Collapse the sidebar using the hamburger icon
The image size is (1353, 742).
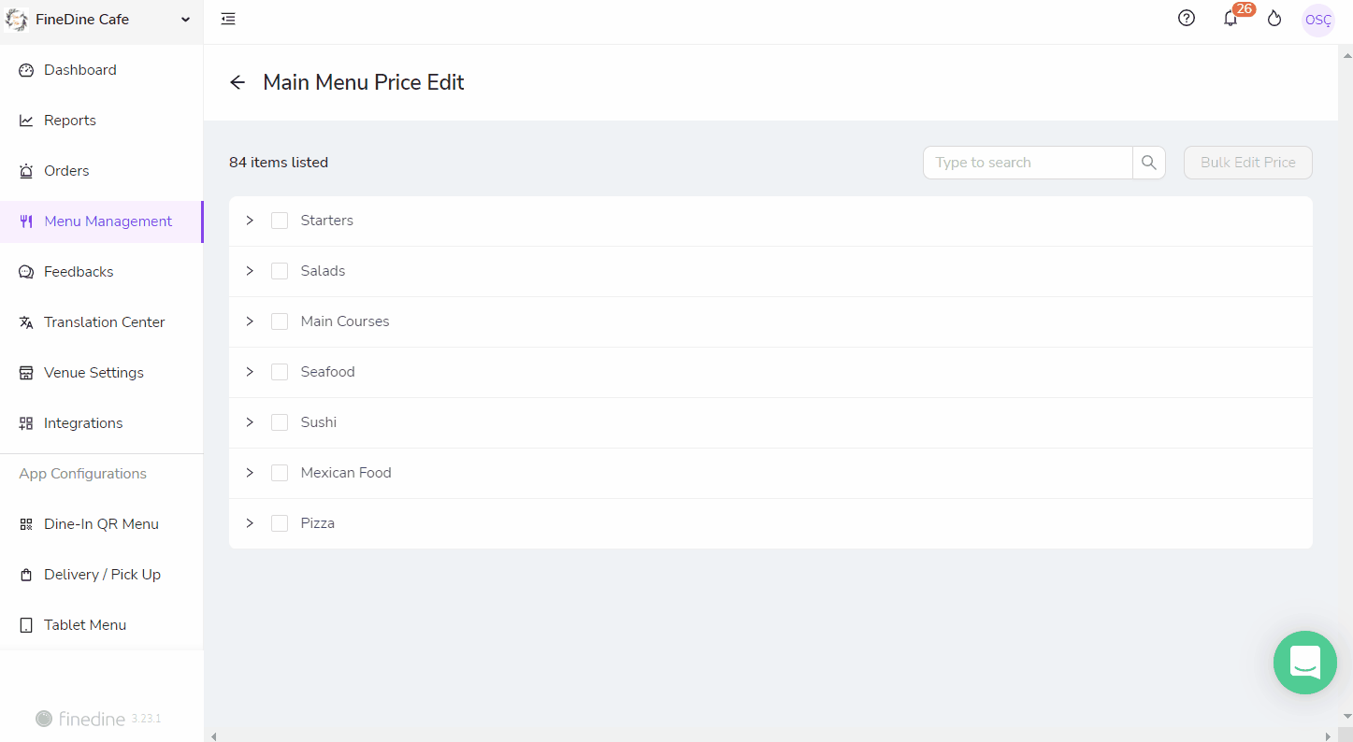click(x=228, y=19)
